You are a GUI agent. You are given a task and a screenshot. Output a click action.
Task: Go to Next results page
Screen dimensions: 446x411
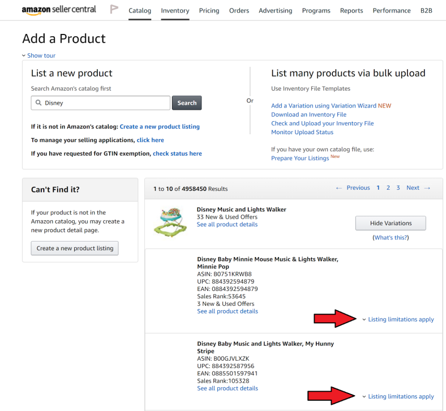[x=418, y=188]
